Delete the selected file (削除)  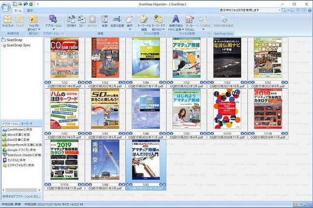click(105, 21)
